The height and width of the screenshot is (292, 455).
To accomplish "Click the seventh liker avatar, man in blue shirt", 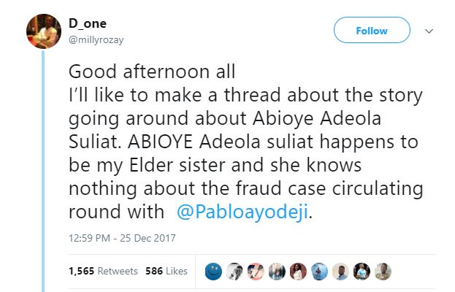I will click(x=340, y=272).
